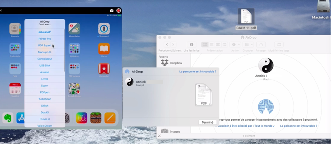Click the Partager share toolbar icon
Screen dimensions: 331x144
coord(261,44)
